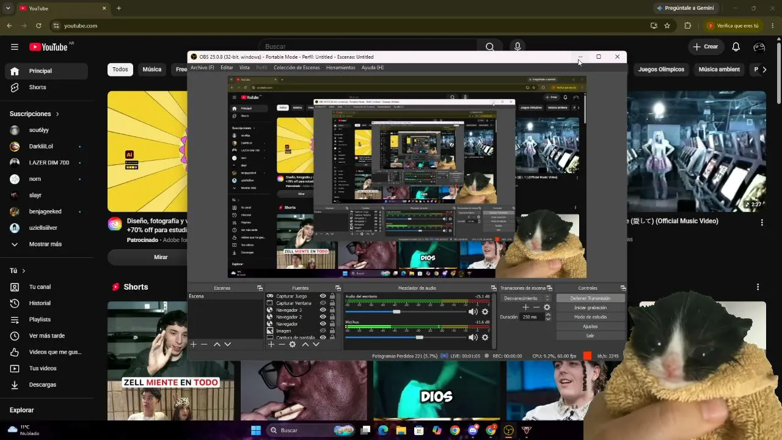Add a new source in the Fuentes panel
This screenshot has height=440, width=782.
click(271, 345)
